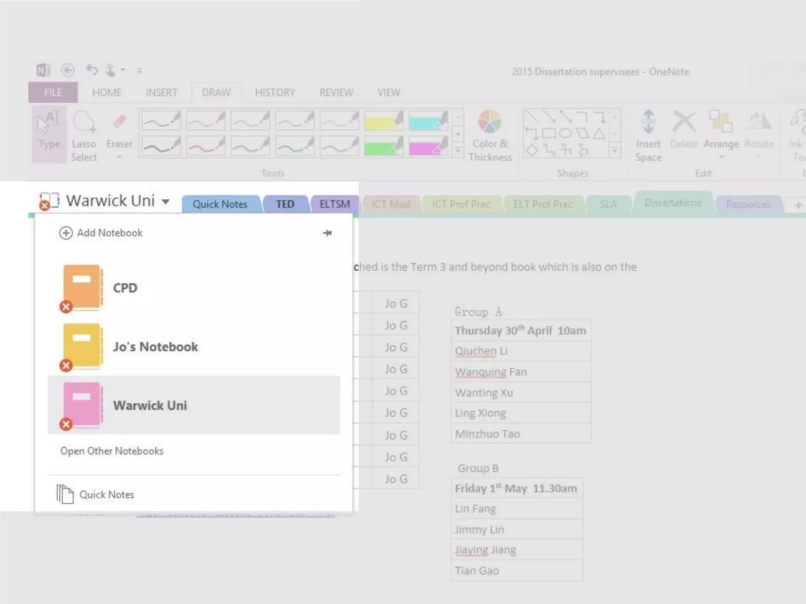The width and height of the screenshot is (806, 604).
Task: Select the Type tool
Action: (49, 134)
